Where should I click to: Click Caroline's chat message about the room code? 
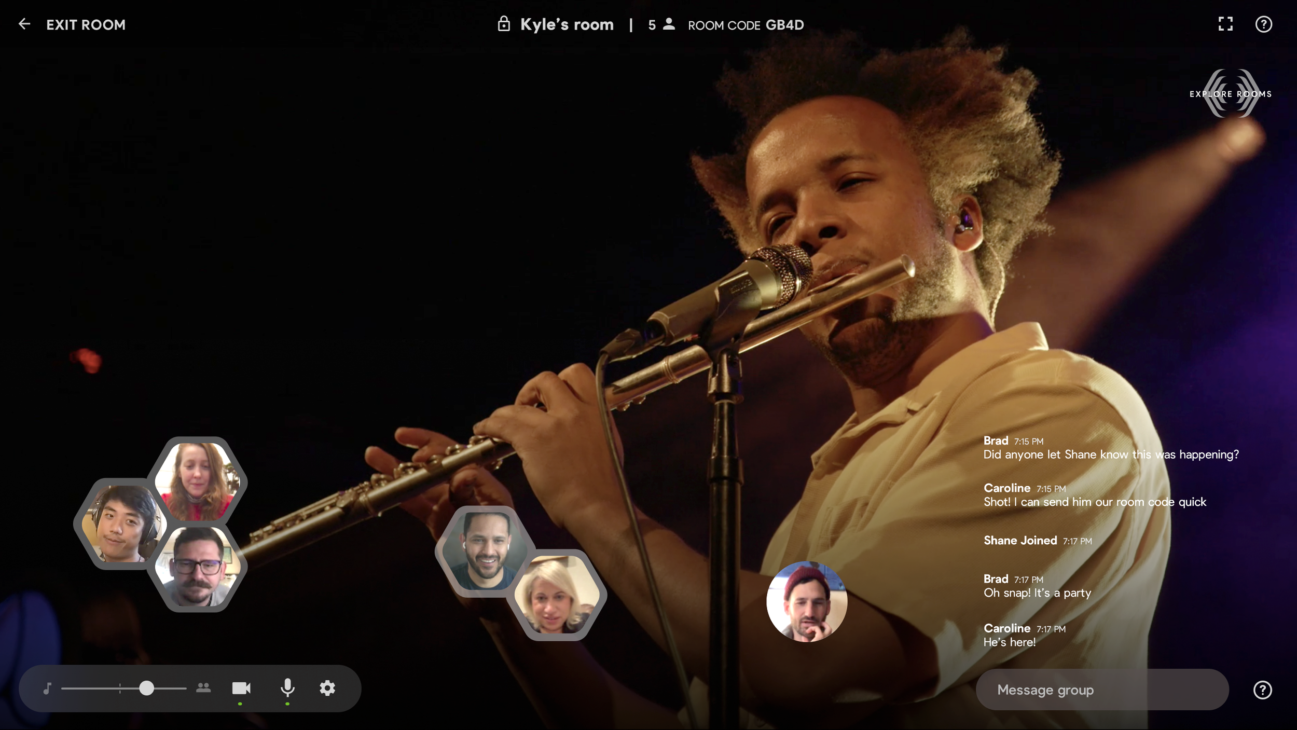tap(1095, 502)
